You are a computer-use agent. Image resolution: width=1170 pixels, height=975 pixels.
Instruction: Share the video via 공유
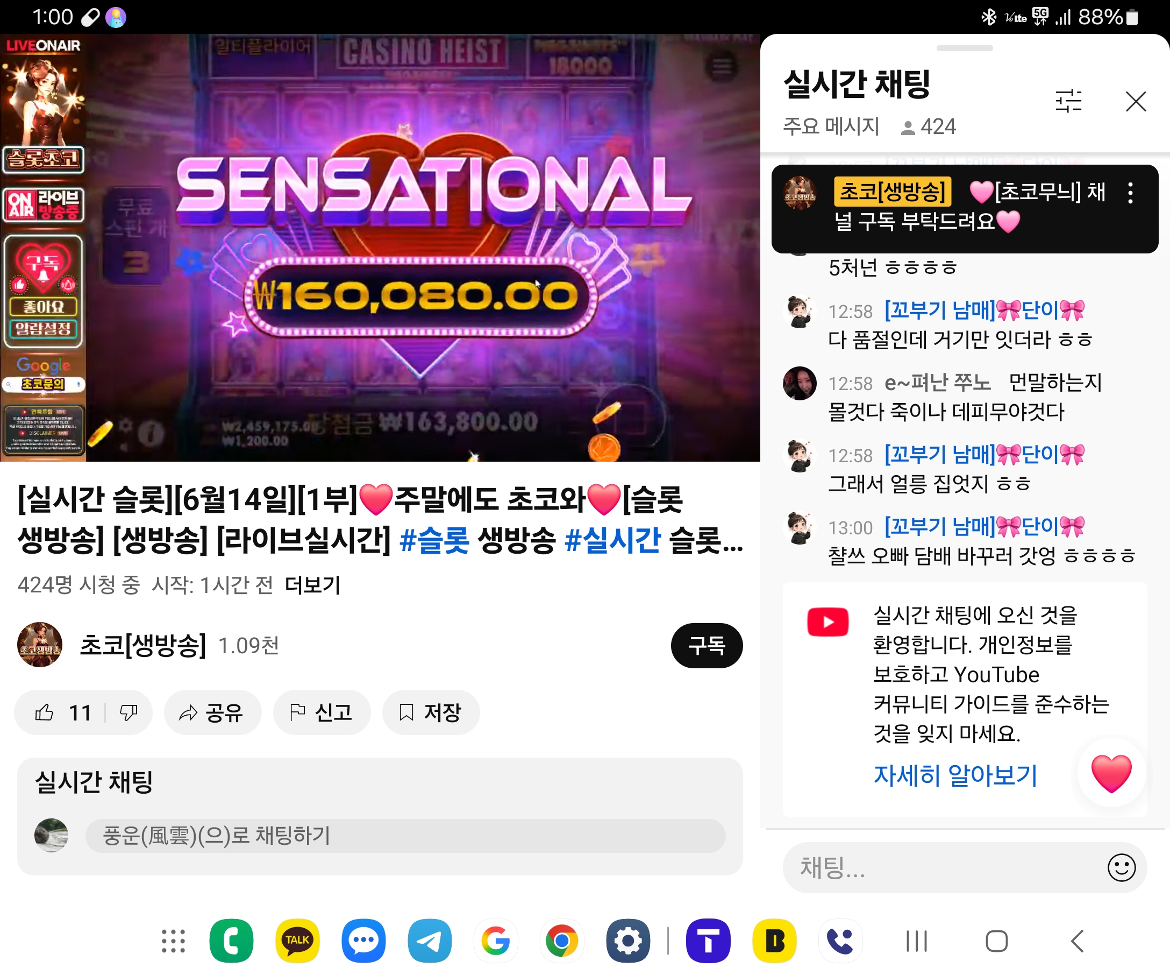(212, 712)
